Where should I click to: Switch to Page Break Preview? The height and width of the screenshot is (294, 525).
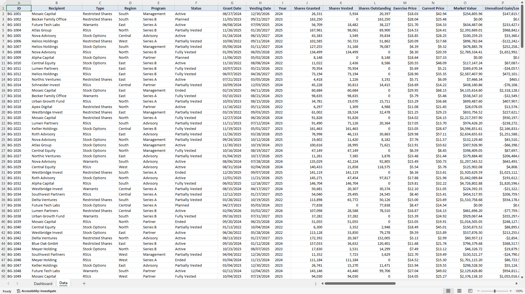pos(470,291)
